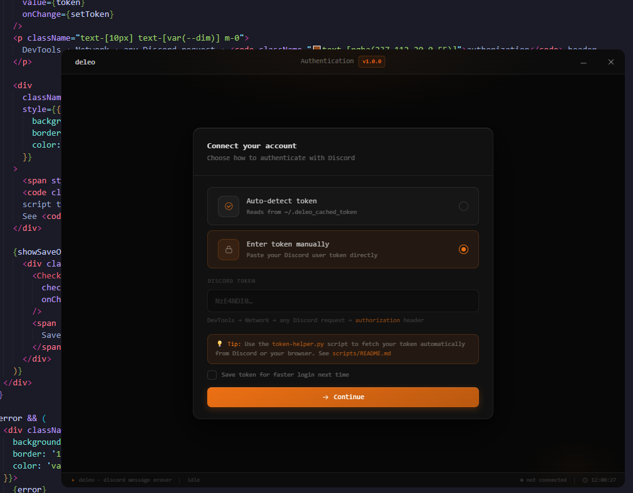Click the arrow icon on the Continue button
The height and width of the screenshot is (493, 633).
pos(326,397)
